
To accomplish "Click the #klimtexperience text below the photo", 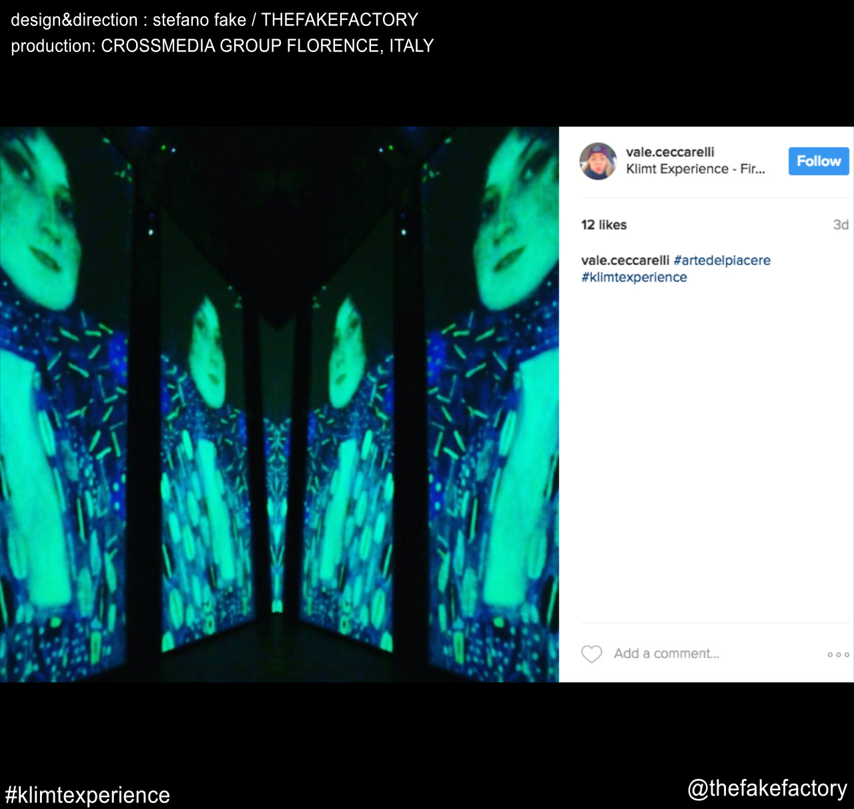I will [87, 795].
